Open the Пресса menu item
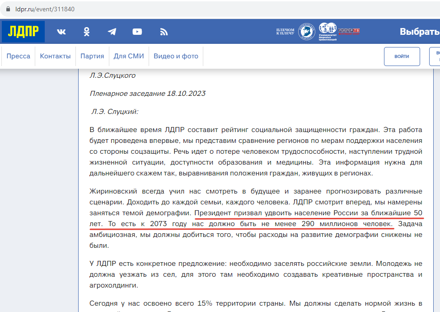The height and width of the screenshot is (312, 440). [18, 56]
